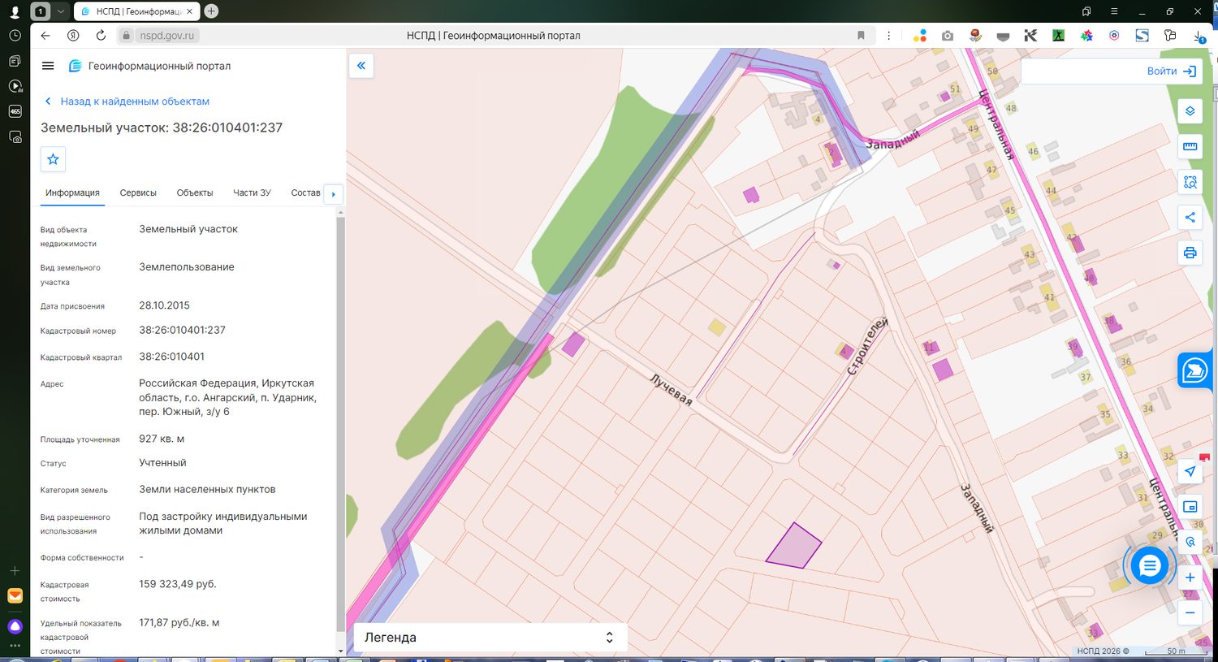This screenshot has width=1218, height=662.
Task: Click the cadastral quarter 38:26:010401
Action: 171,357
